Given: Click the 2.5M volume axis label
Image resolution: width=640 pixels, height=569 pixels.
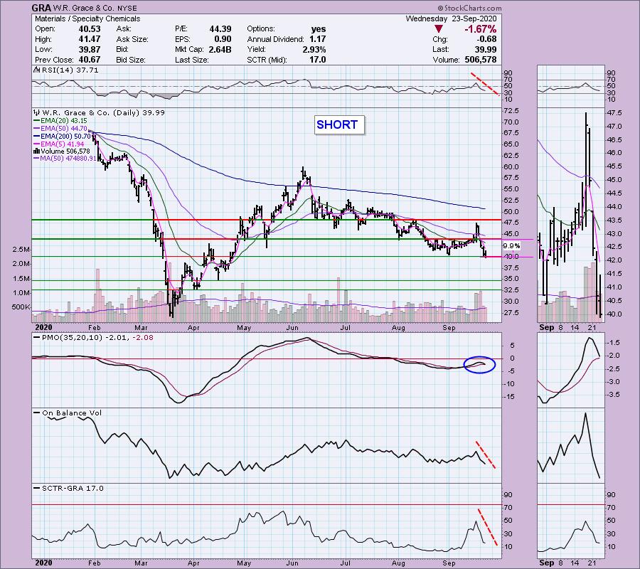Looking at the screenshot, I should pyautogui.click(x=21, y=250).
